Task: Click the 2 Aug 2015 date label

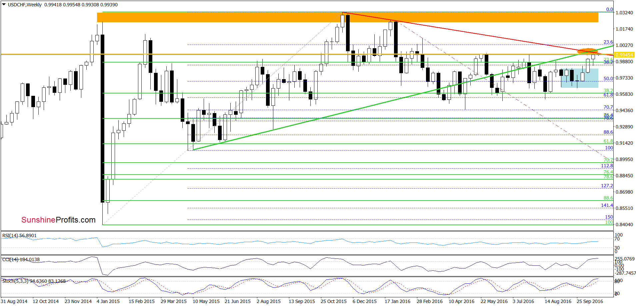Action: pos(269,301)
